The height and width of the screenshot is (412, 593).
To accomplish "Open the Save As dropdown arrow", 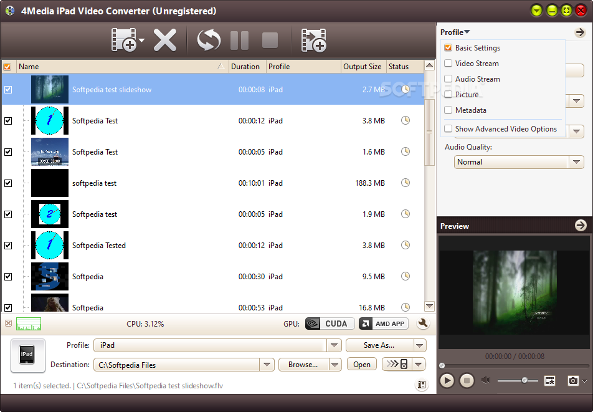I will tap(419, 345).
